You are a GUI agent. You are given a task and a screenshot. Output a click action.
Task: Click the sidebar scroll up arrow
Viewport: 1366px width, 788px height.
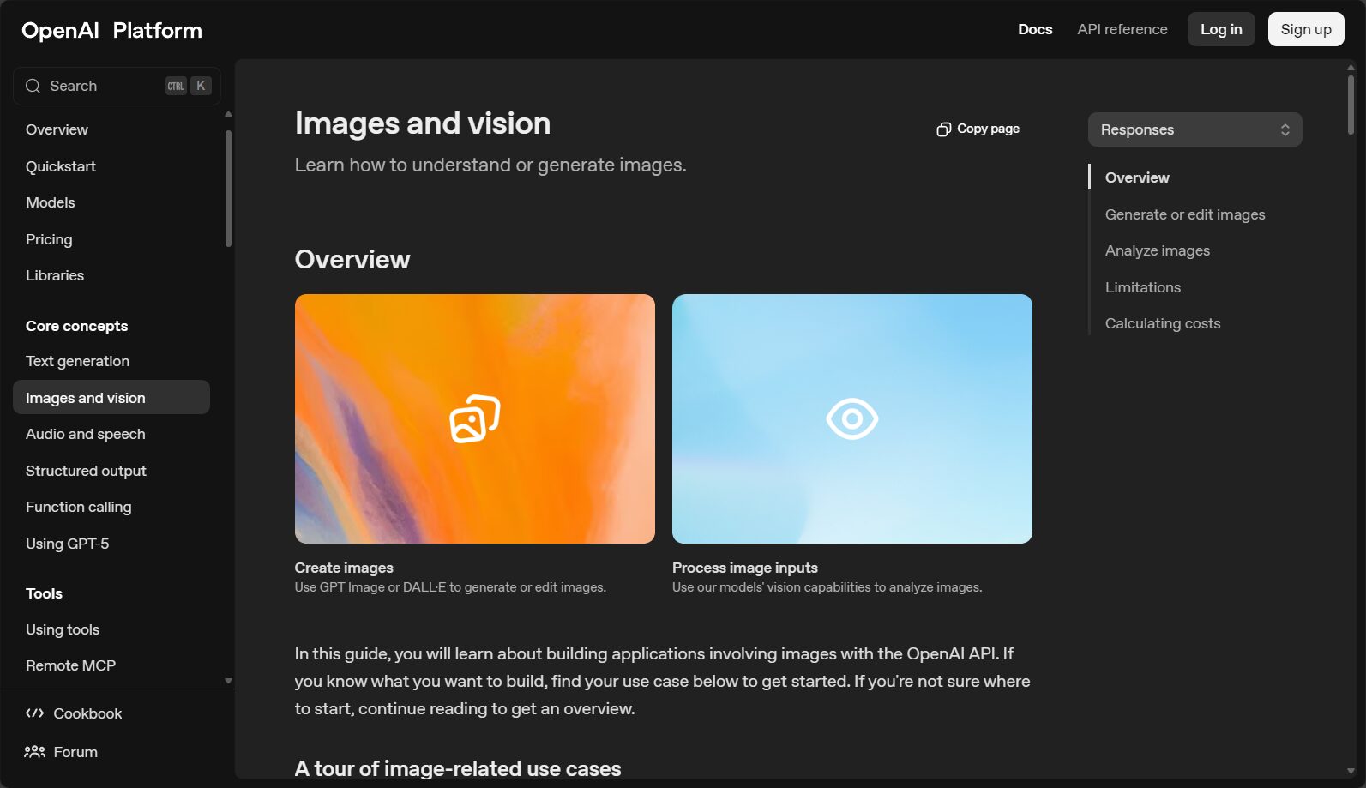(x=228, y=114)
